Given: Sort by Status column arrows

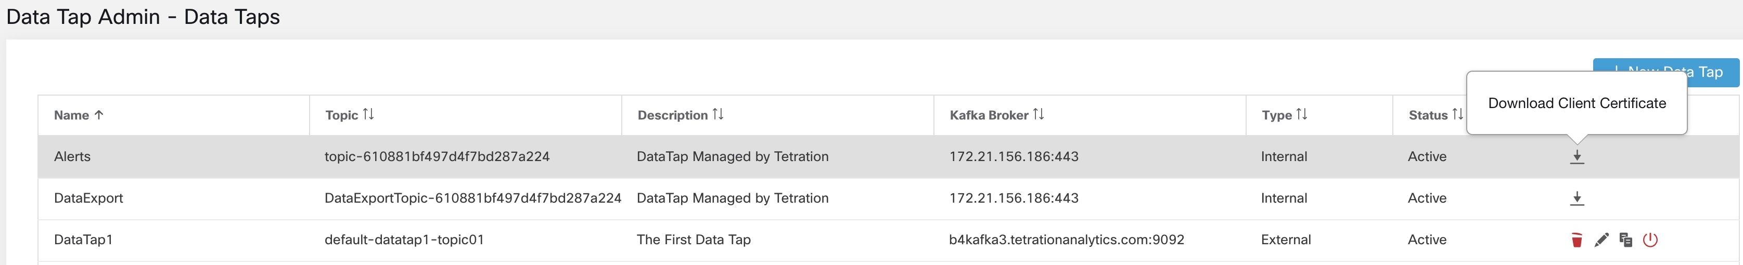Looking at the screenshot, I should (x=1457, y=114).
